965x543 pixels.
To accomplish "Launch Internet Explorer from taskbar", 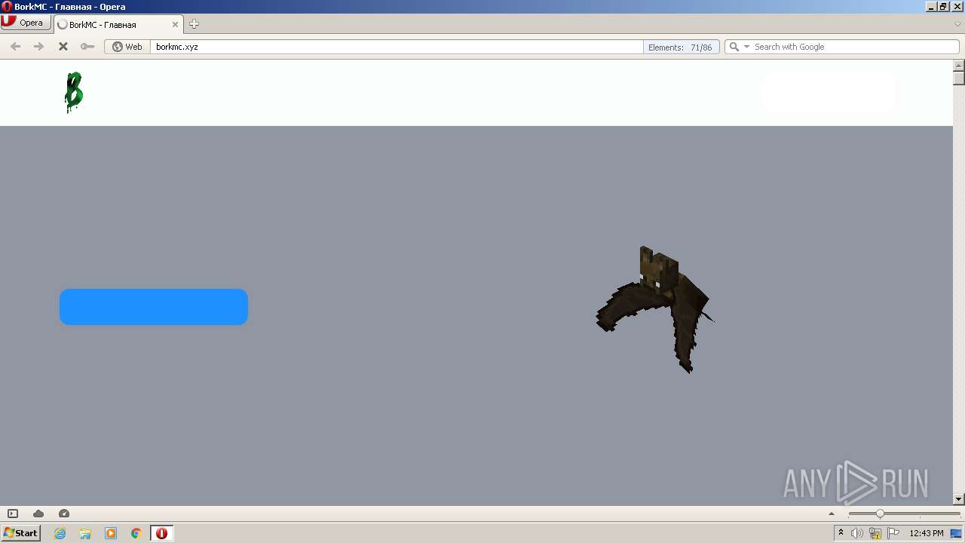I will [x=60, y=533].
